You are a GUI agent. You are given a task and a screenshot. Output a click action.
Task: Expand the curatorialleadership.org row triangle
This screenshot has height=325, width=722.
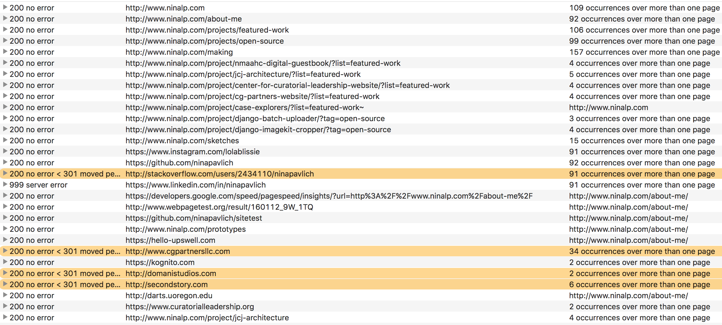[5, 306]
